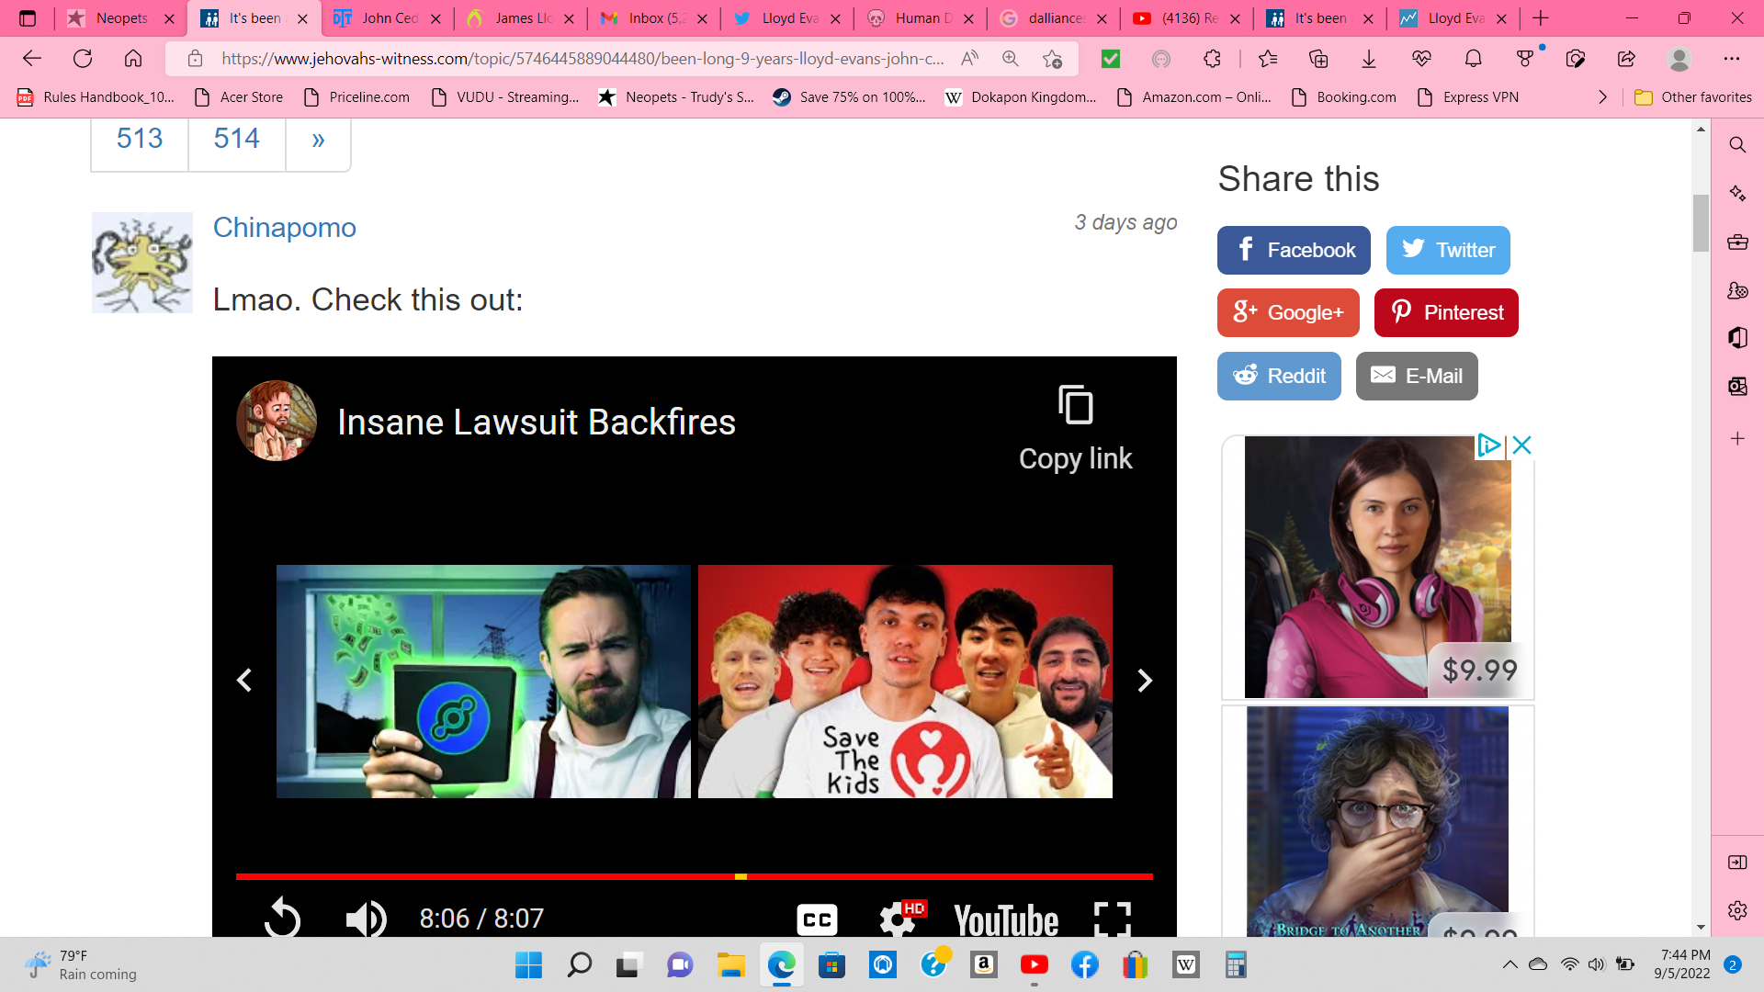Enter fullscreen mode in video player
Viewport: 1764px width, 992px height.
(x=1113, y=919)
